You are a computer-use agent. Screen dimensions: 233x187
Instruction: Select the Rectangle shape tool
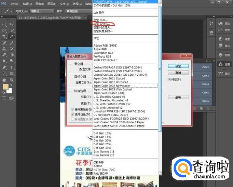click(x=12, y=73)
